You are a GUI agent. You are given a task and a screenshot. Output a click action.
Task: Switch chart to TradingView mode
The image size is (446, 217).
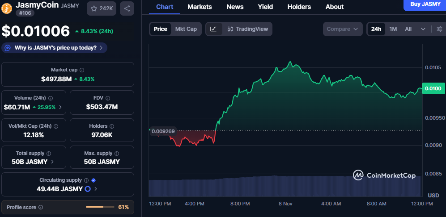coord(248,29)
